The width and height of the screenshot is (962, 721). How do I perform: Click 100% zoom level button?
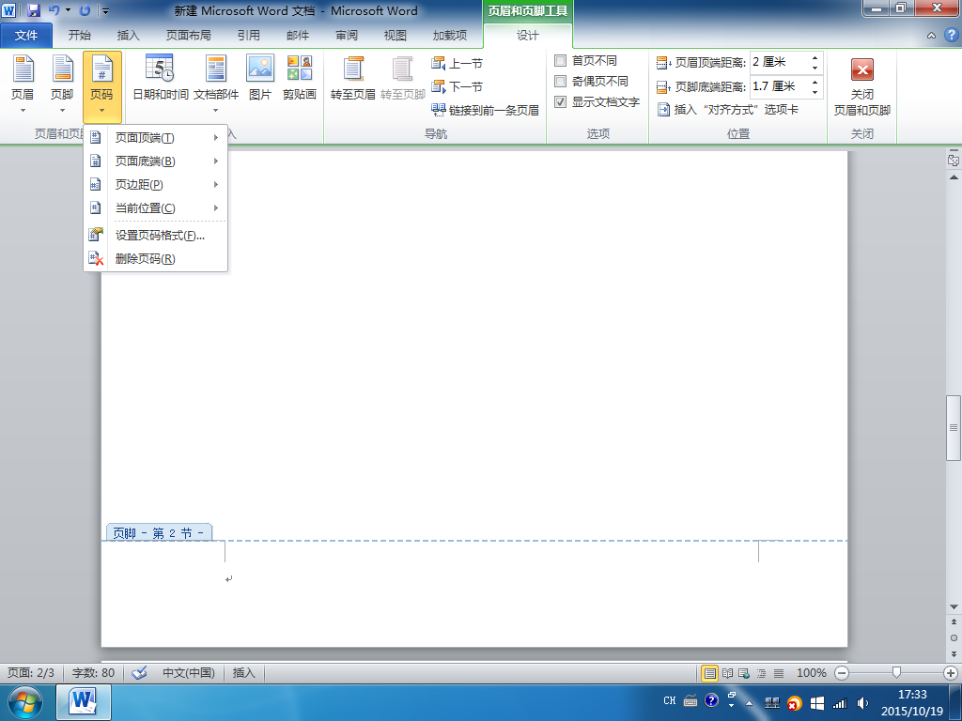tap(811, 672)
